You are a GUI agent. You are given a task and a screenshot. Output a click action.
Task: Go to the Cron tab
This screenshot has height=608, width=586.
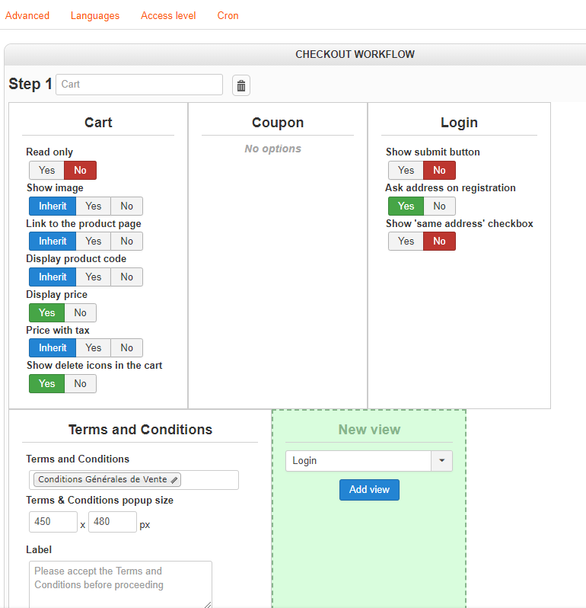point(228,15)
